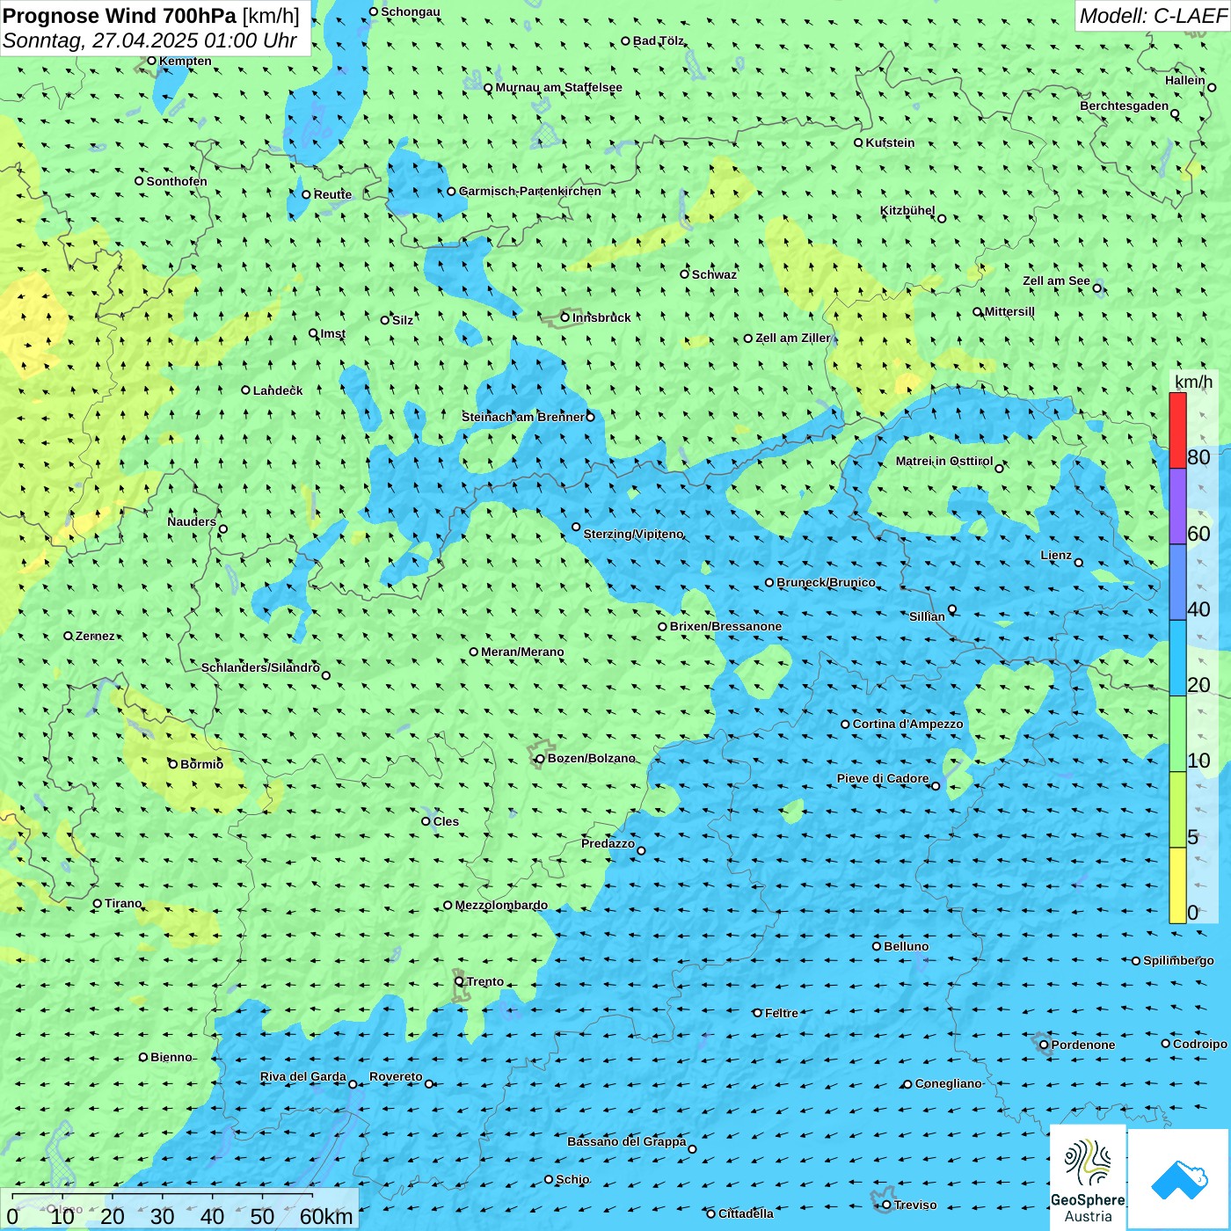Image resolution: width=1231 pixels, height=1231 pixels.
Task: Click the Sterzing/Vipiteno label
Action: [x=633, y=534]
